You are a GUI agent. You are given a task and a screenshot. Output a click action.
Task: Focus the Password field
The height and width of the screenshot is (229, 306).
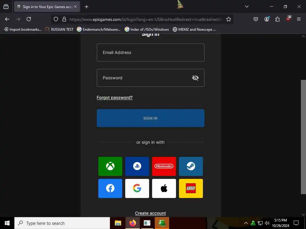(151, 78)
